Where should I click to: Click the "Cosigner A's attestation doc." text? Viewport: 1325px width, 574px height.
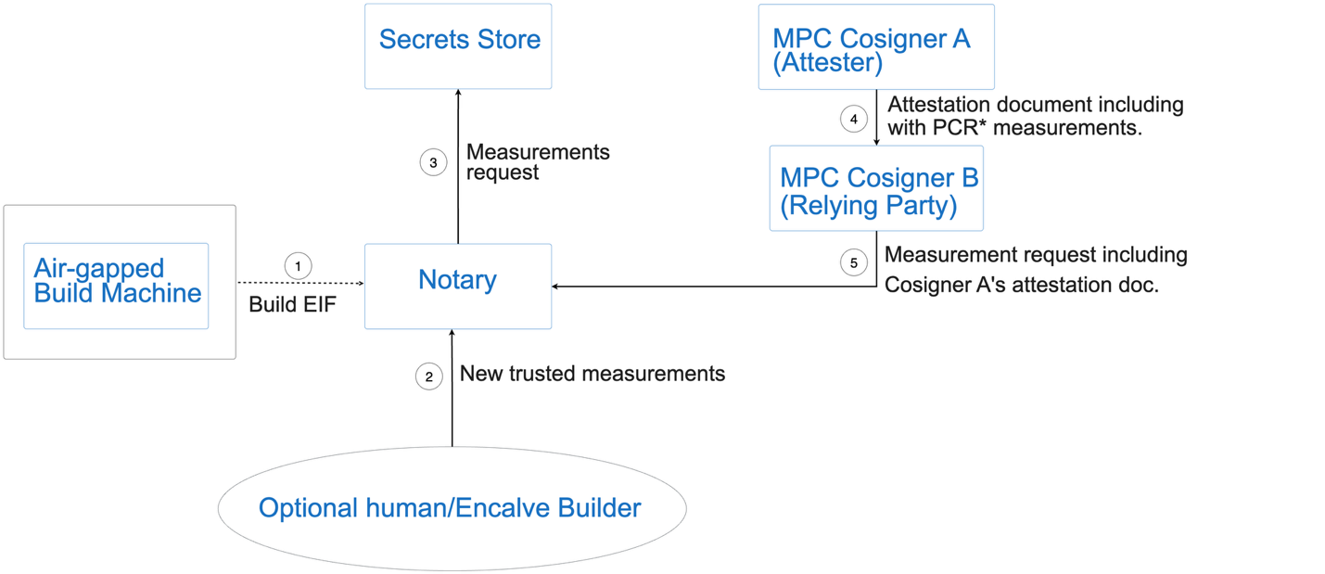pos(1022,286)
